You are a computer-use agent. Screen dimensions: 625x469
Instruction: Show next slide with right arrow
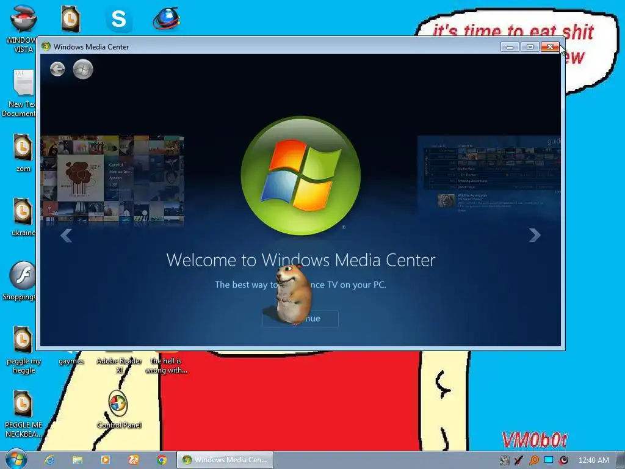(x=535, y=235)
